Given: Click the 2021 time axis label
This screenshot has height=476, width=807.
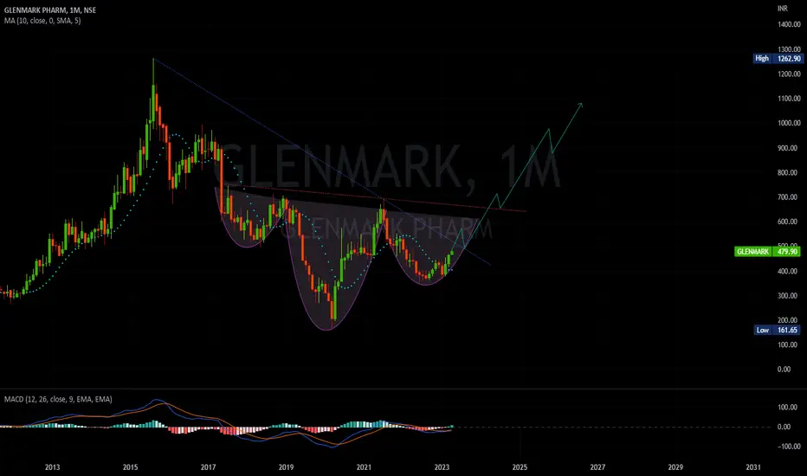Looking at the screenshot, I should (364, 467).
